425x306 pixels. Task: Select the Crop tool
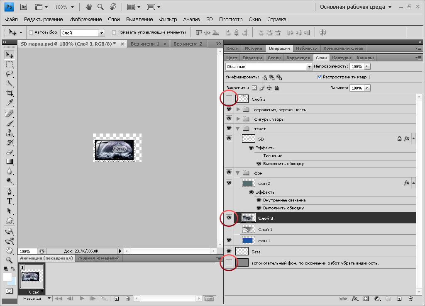point(10,93)
